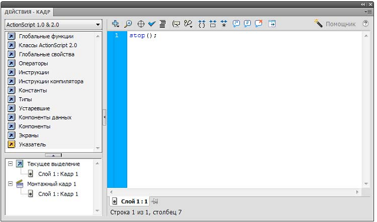The width and height of the screenshot is (377, 222).
Task: Click script navigator scroll down arrow
Action: click(97, 211)
